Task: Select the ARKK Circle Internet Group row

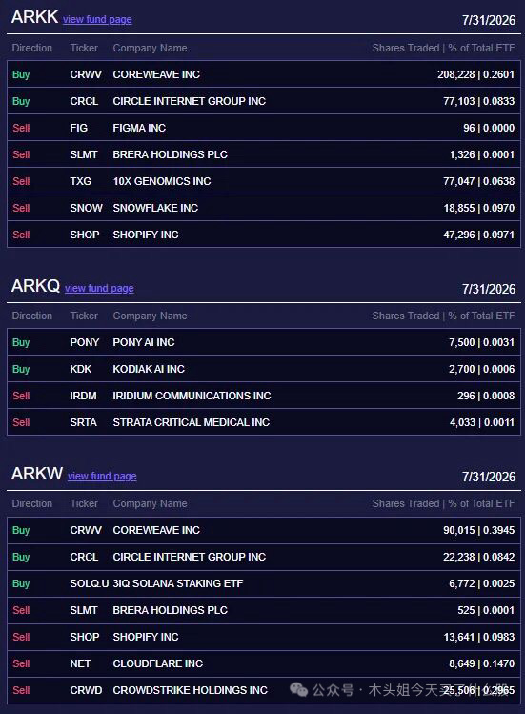Action: click(x=264, y=101)
